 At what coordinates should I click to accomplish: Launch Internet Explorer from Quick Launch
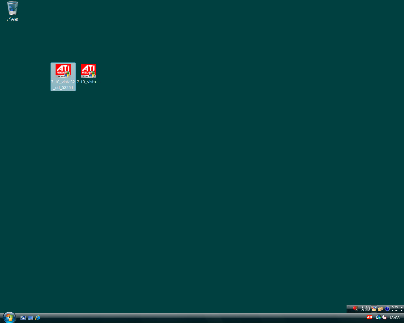coord(38,318)
